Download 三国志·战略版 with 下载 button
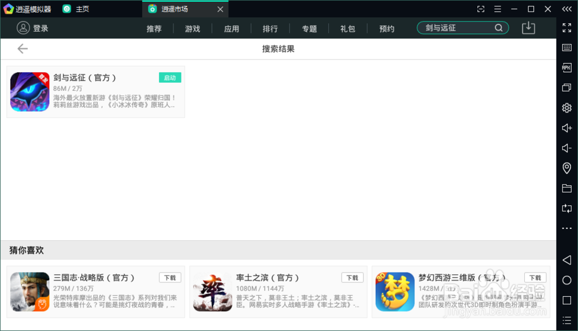 pos(170,278)
